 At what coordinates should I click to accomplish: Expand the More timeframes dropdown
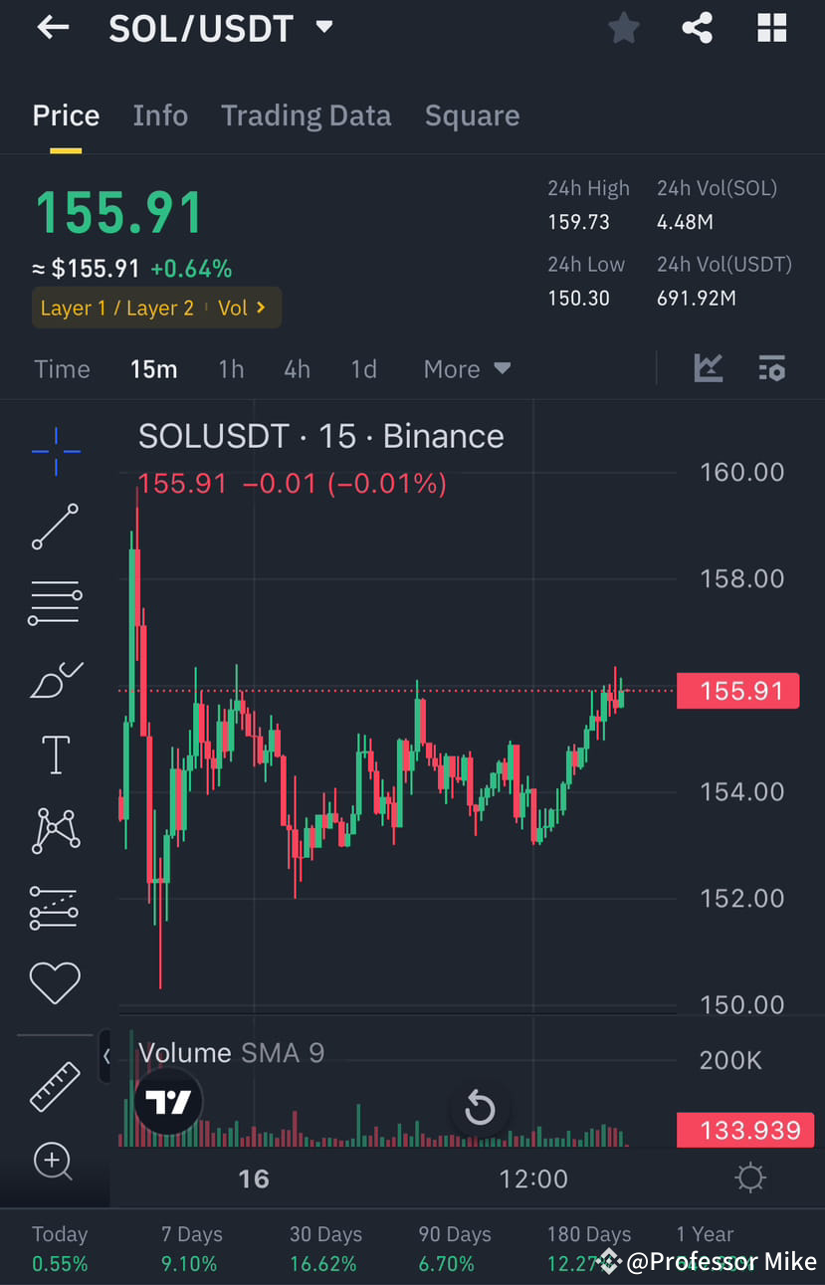(x=466, y=368)
